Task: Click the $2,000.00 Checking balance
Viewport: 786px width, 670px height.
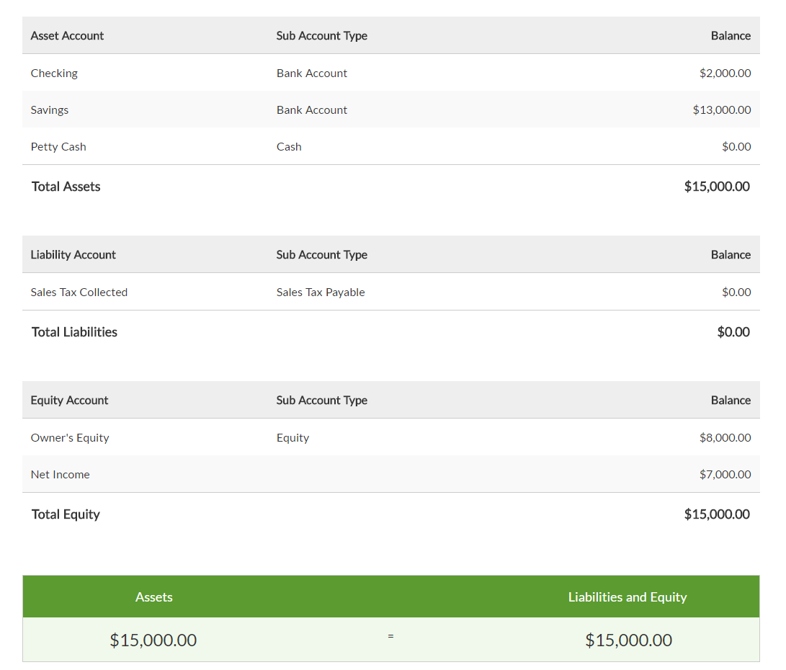Action: click(x=725, y=73)
